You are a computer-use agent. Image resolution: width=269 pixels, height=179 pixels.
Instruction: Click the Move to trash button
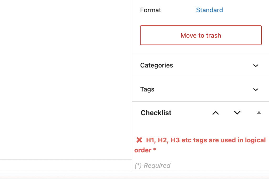[x=201, y=35]
